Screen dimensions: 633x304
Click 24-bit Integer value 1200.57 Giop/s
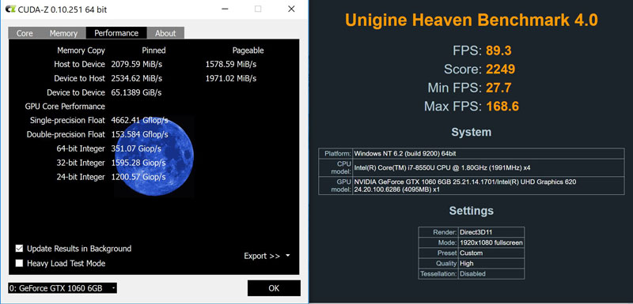click(138, 177)
